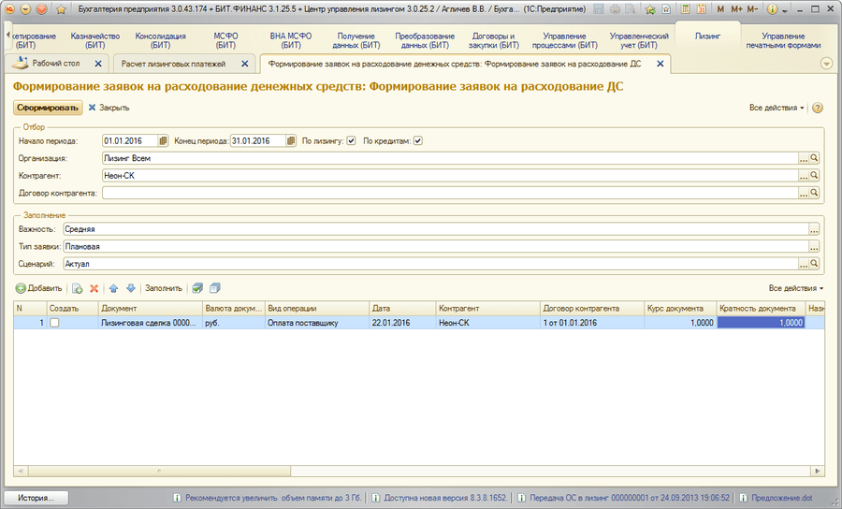Expand the tabs list arrow at right

point(826,64)
